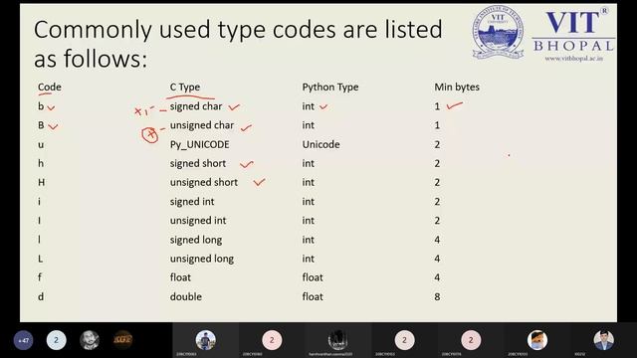Viewport: 637px width, 358px height.
Task: Click the 'Py_UNICODE' C type
Action: [199, 145]
